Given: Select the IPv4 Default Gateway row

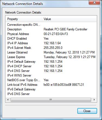Looking at the screenshot, I should coord(51,62).
